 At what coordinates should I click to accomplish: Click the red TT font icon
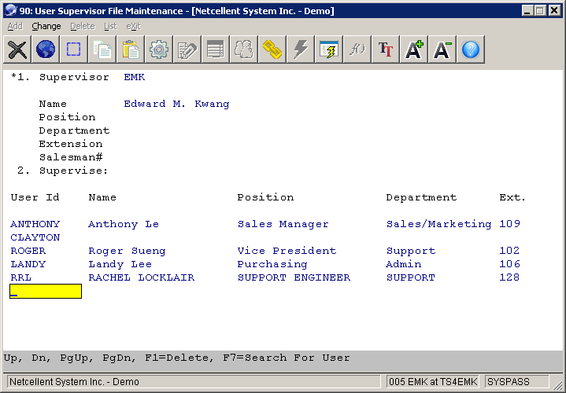click(386, 50)
